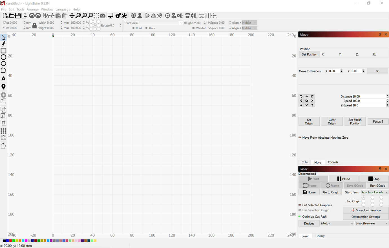
Task: Create a new file with the New icon
Action: click(x=5, y=16)
